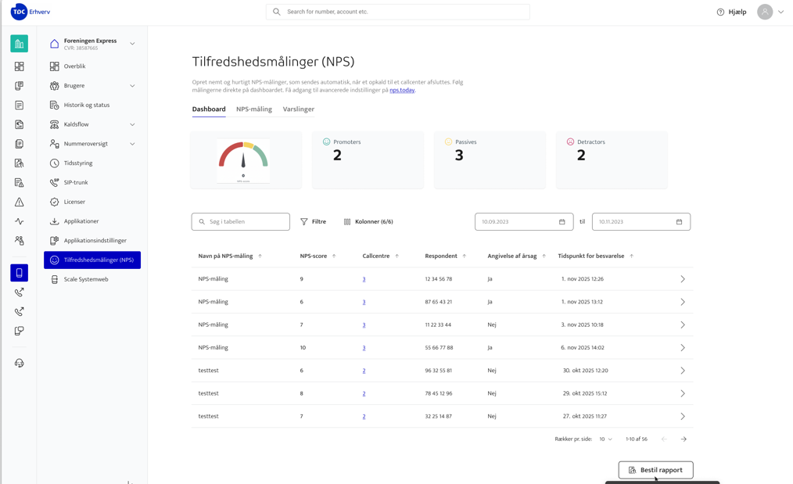
Task: Open calendar icon of end date 10.11.2023
Action: [679, 221]
